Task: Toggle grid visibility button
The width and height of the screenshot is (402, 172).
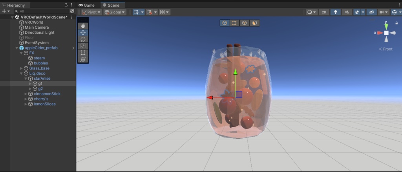Action: 136,12
